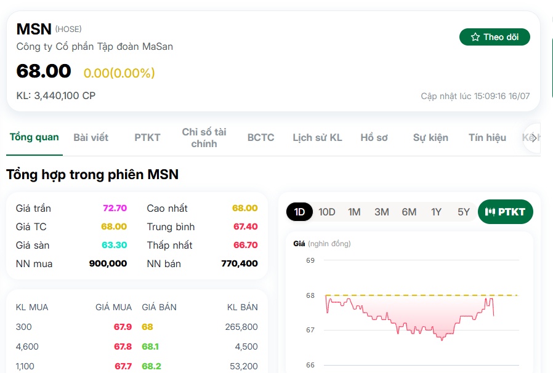The width and height of the screenshot is (553, 373).
Task: Click the Cập nhật lúc timestamp
Action: pos(475,96)
